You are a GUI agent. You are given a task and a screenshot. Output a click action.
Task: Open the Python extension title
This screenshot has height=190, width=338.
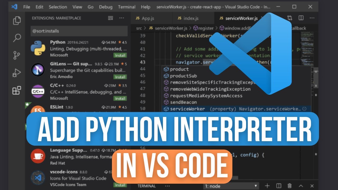pyautogui.click(x=58, y=42)
